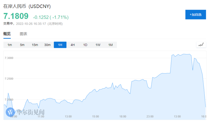Select the 1m timeframe
The image size is (209, 122).
(9, 45)
